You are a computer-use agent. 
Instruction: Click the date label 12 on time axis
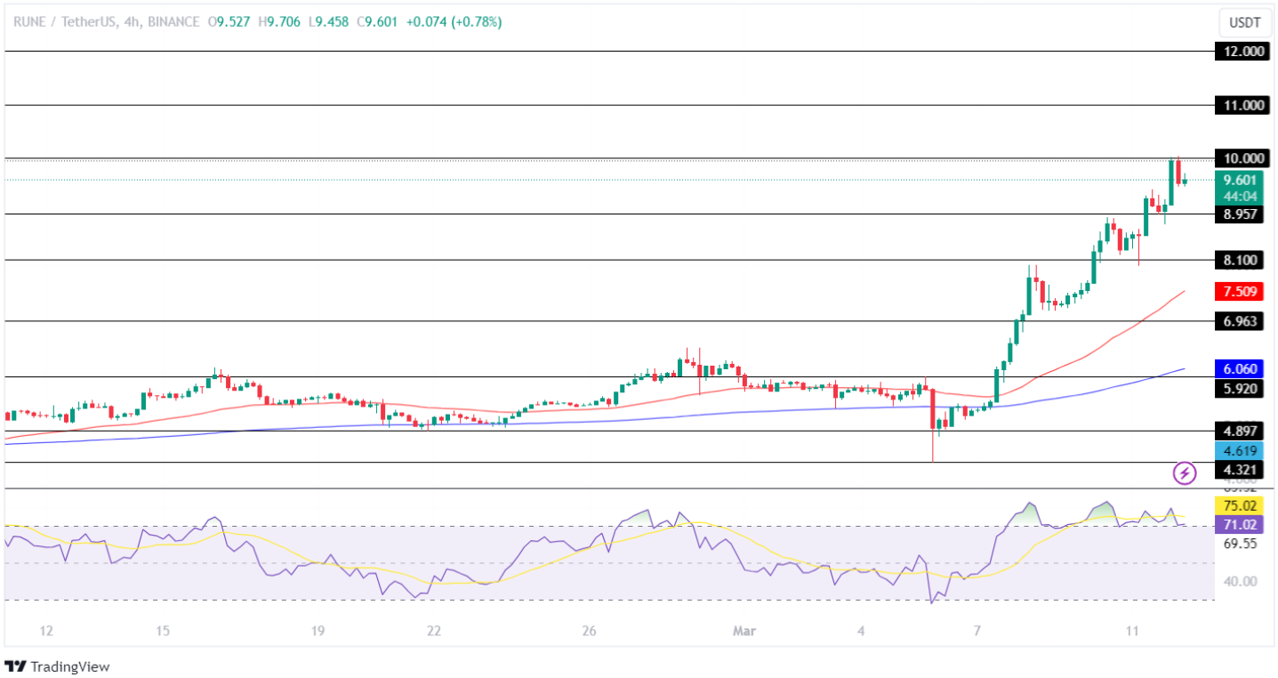tap(46, 631)
